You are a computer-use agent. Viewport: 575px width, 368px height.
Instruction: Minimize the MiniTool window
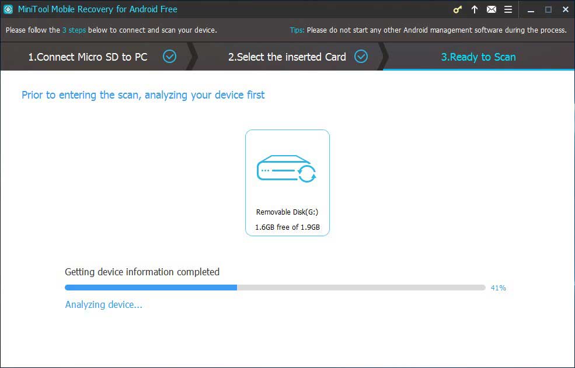[531, 10]
